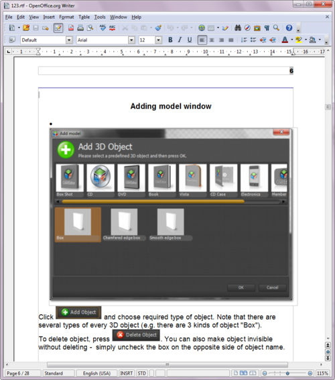Click the Print document icon

[80, 28]
